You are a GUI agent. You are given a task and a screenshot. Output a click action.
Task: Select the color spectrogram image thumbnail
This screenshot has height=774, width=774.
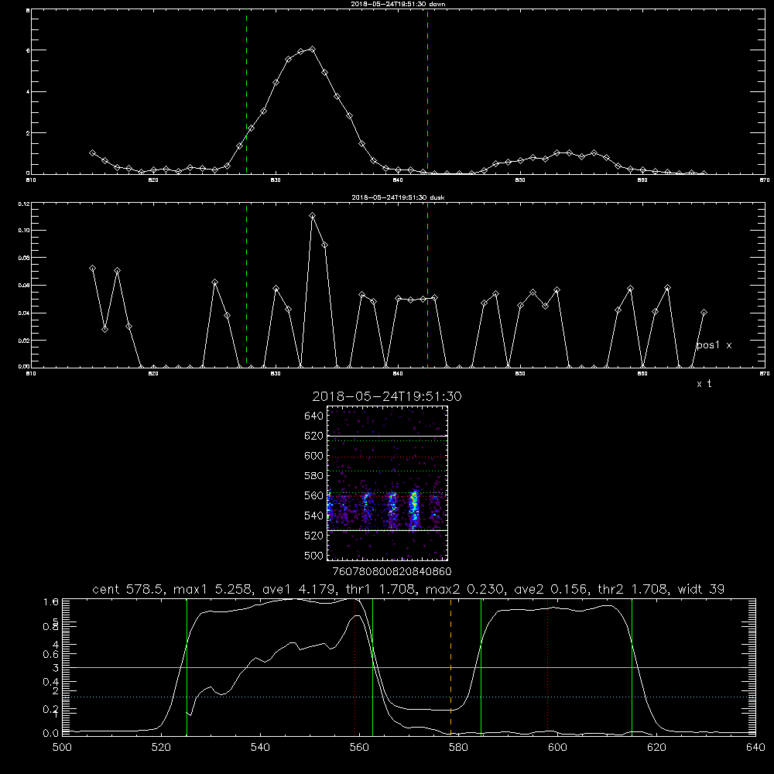pyautogui.click(x=388, y=483)
